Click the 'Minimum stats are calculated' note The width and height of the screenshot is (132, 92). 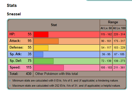tap(65, 80)
